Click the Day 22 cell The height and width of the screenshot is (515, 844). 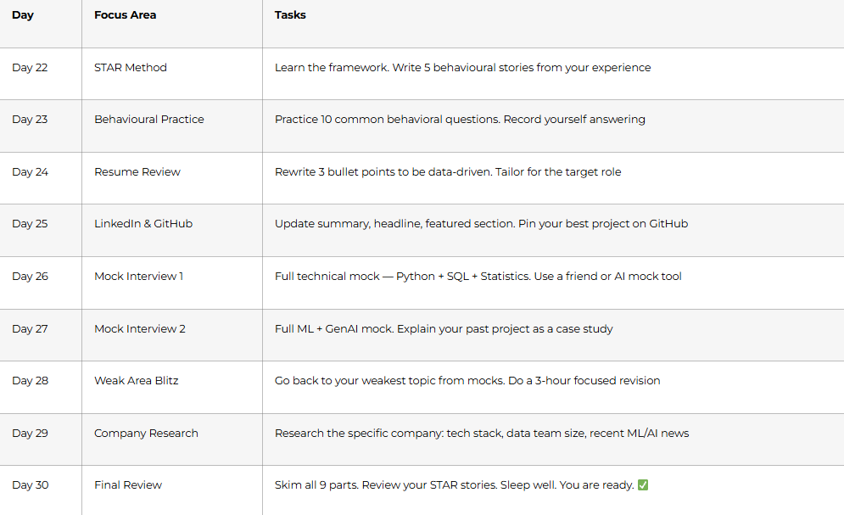pos(30,68)
